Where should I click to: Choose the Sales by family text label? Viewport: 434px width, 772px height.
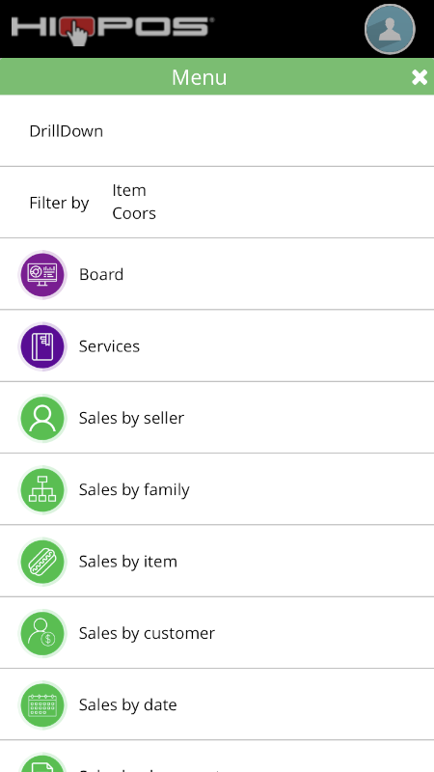coord(134,490)
